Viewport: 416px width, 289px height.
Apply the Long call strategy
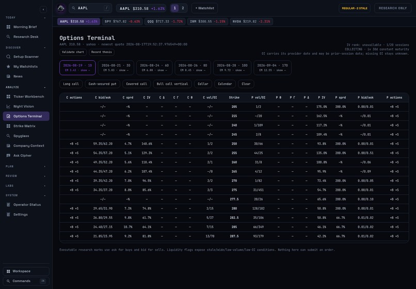(71, 84)
